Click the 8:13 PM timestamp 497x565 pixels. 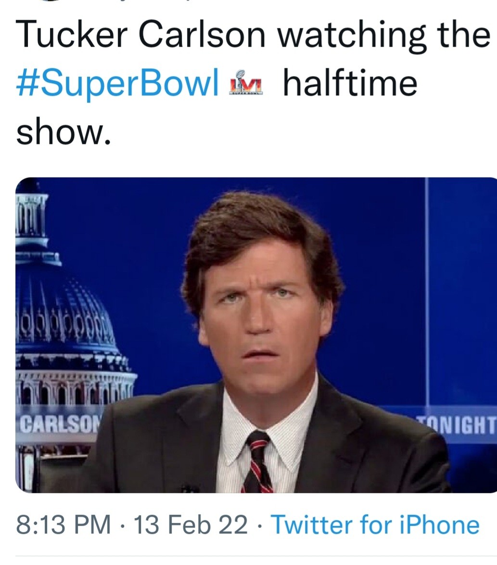click(x=64, y=525)
